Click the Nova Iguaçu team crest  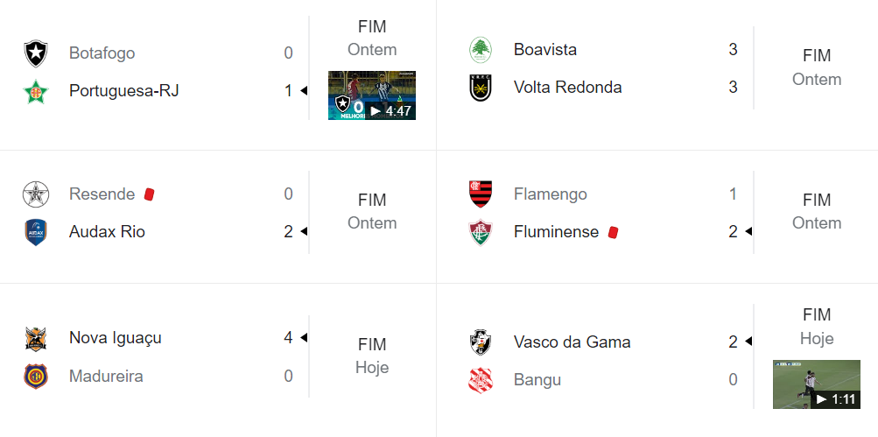point(36,338)
